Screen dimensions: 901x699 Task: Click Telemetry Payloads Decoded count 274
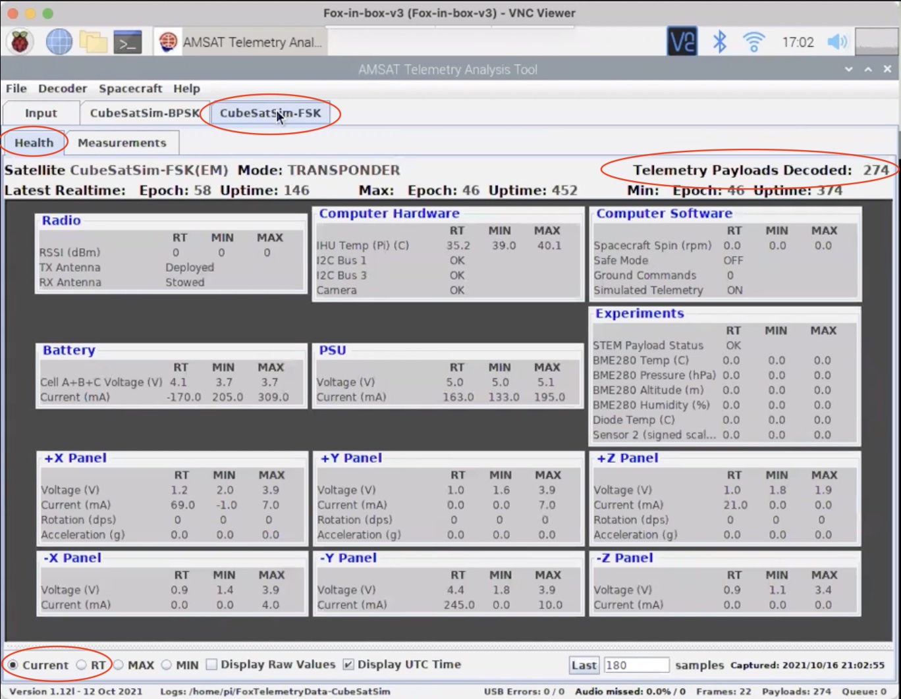coord(876,170)
